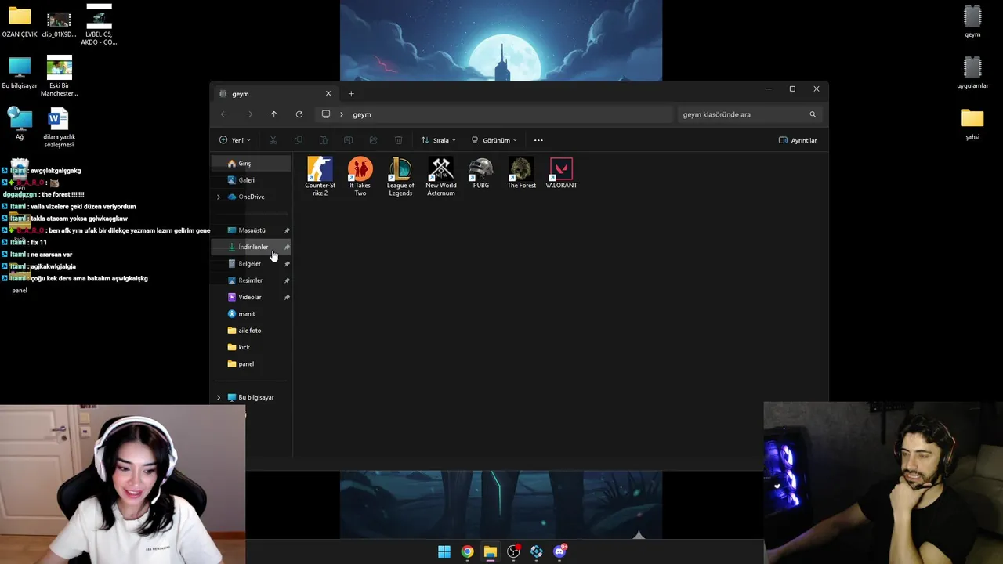Screen dimensions: 1003x564
Task: Select dilara yazılık sözleşmesi Word document
Action: click(59, 128)
